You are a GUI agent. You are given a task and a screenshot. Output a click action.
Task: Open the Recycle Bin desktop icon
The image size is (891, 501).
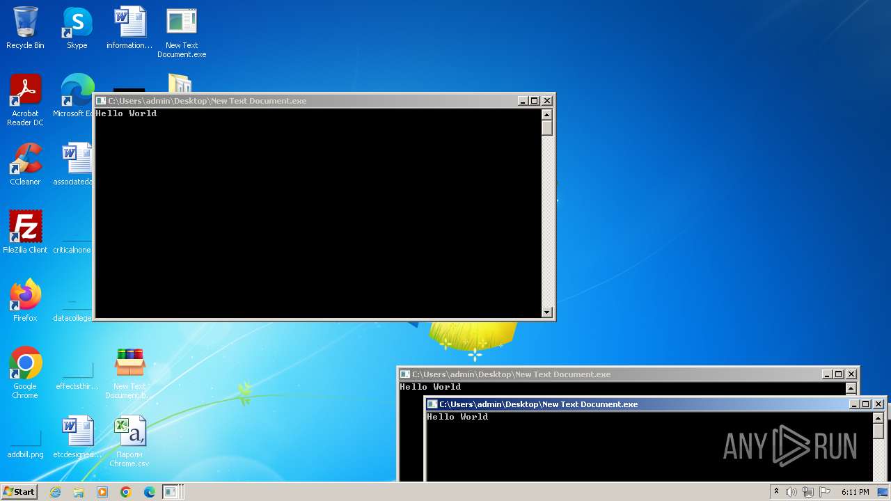(x=25, y=28)
